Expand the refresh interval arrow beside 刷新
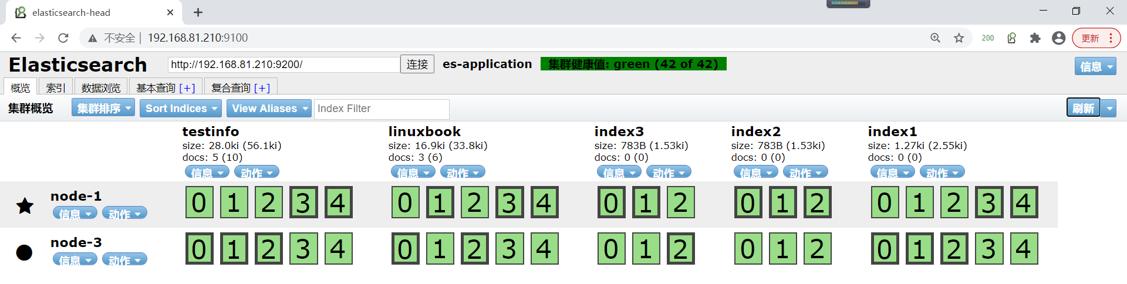Viewport: 1127px width, 284px height. (1109, 108)
